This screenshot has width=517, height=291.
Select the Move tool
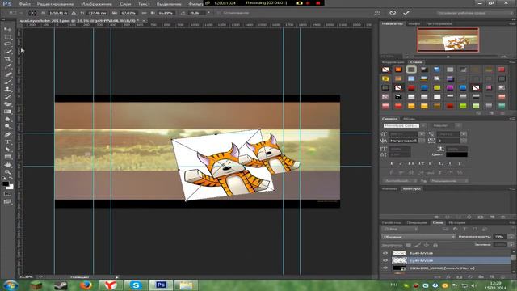pos(7,29)
